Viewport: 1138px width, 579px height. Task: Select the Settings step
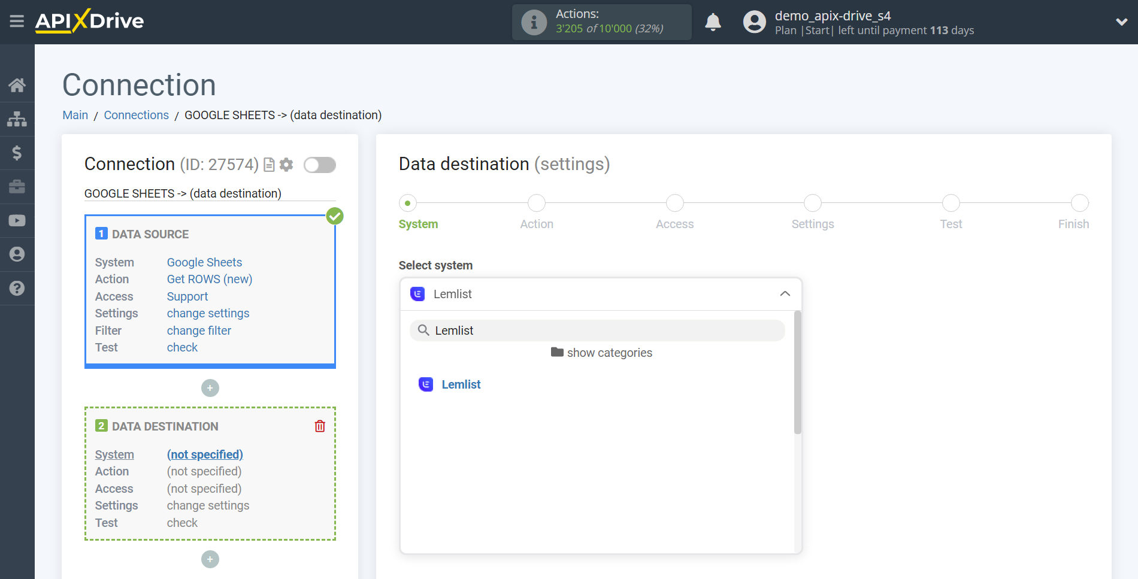click(813, 203)
